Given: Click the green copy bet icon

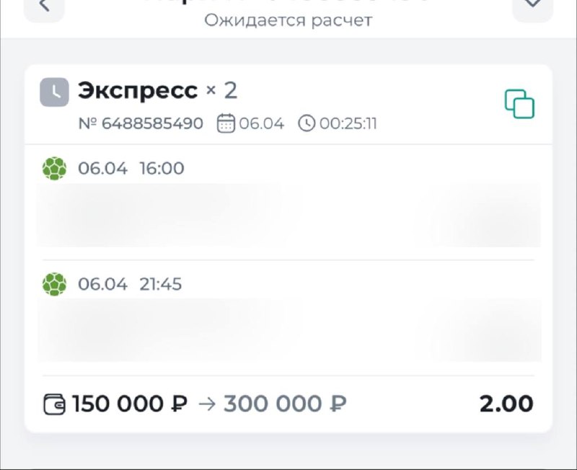Looking at the screenshot, I should coord(519,104).
